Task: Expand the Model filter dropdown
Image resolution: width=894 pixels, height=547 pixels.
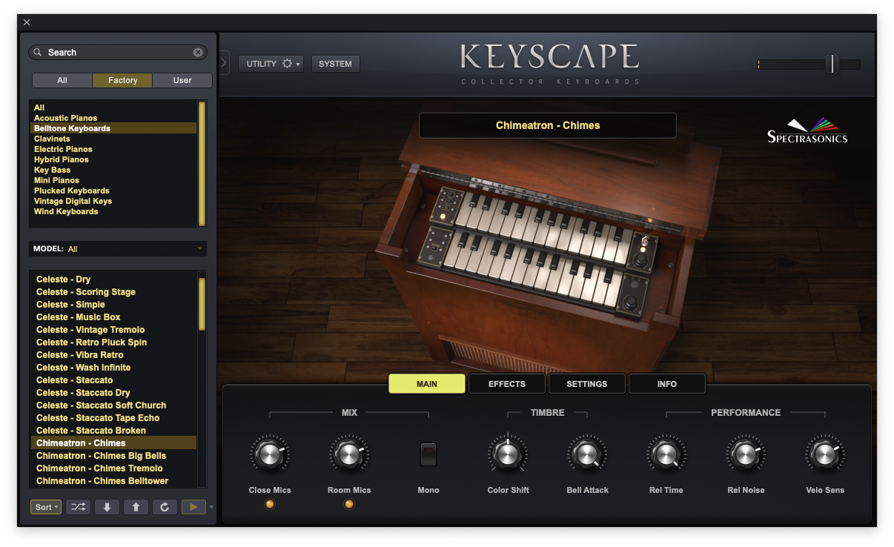Action: point(118,249)
